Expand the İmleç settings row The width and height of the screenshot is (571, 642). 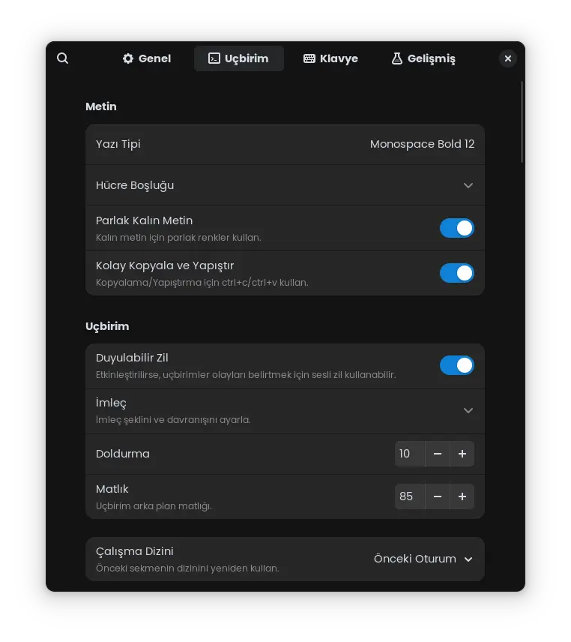[x=285, y=411]
